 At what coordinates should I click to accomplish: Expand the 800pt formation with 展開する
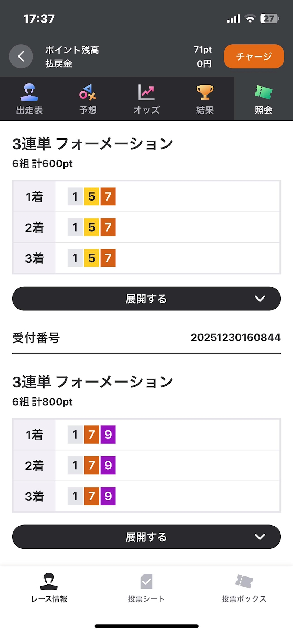pyautogui.click(x=146, y=537)
